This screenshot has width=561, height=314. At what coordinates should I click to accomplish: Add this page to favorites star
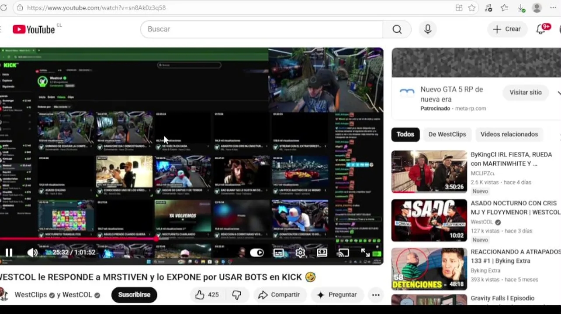(x=472, y=8)
